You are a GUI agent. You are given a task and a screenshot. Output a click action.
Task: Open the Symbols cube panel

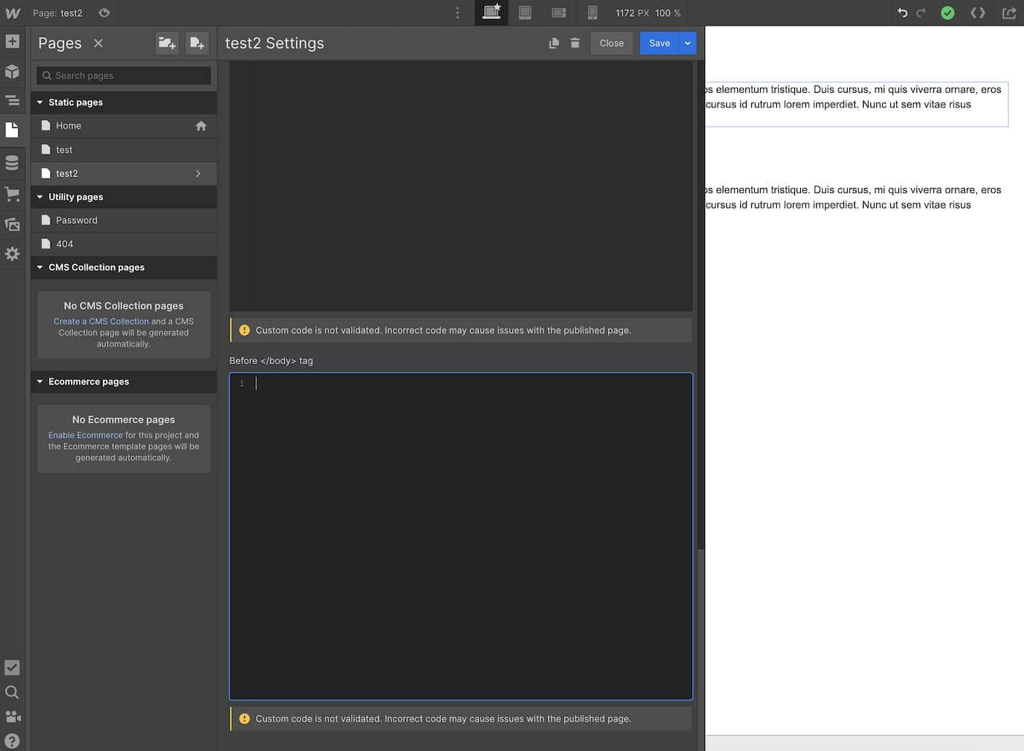tap(12, 71)
